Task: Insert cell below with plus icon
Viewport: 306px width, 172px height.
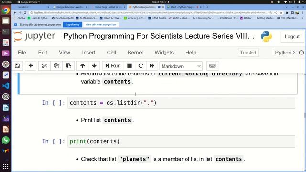Action: tap(31, 66)
